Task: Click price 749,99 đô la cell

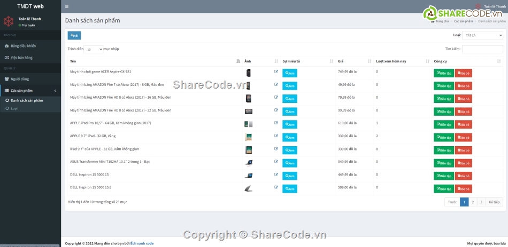Action: pyautogui.click(x=347, y=71)
